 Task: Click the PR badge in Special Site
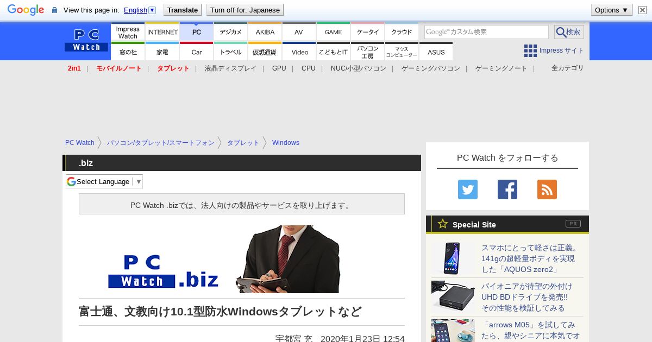click(x=573, y=224)
